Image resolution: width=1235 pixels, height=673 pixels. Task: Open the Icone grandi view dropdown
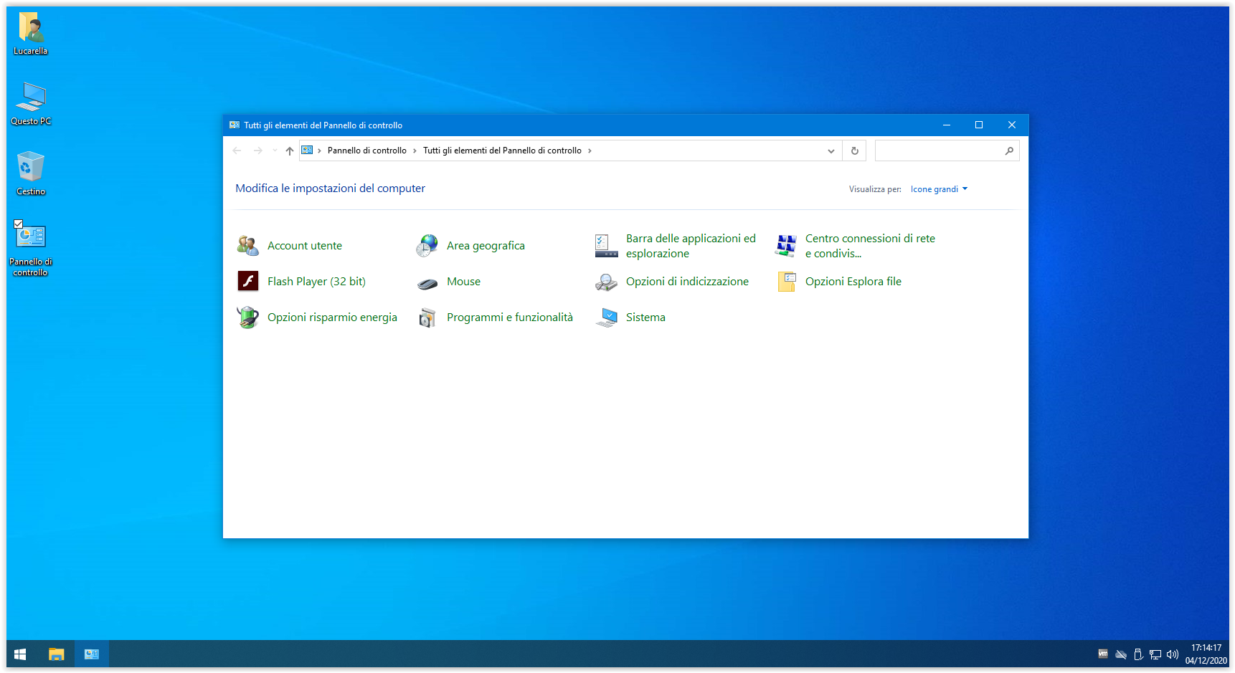pos(939,189)
